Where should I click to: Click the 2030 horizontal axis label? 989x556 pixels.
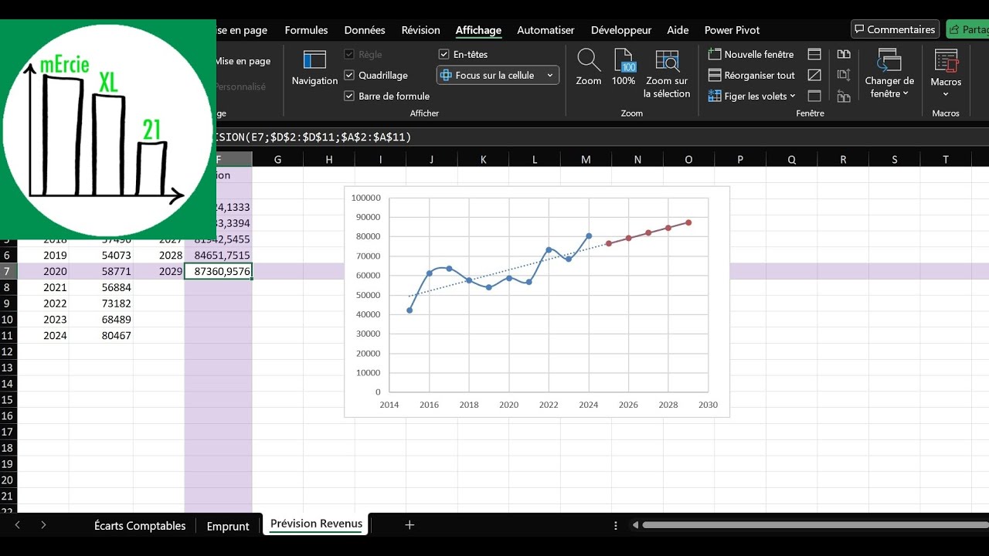(709, 405)
